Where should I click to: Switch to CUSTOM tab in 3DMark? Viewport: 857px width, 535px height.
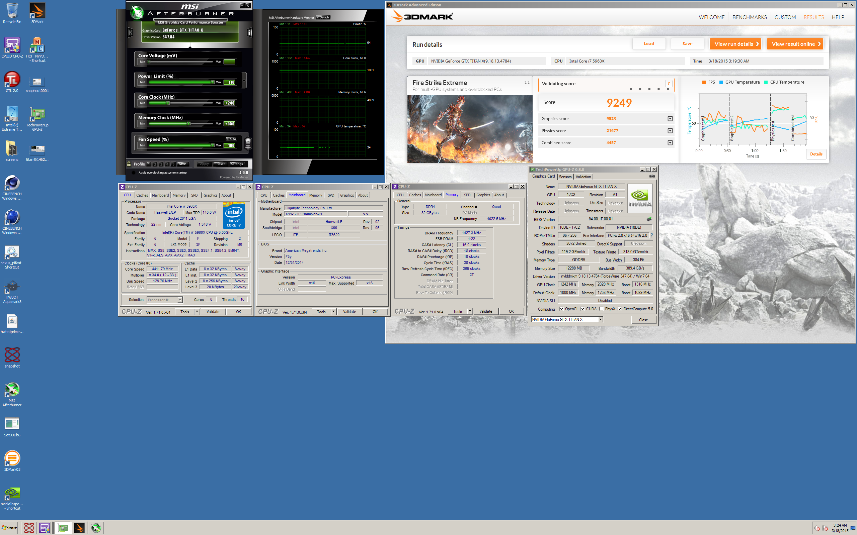[785, 17]
